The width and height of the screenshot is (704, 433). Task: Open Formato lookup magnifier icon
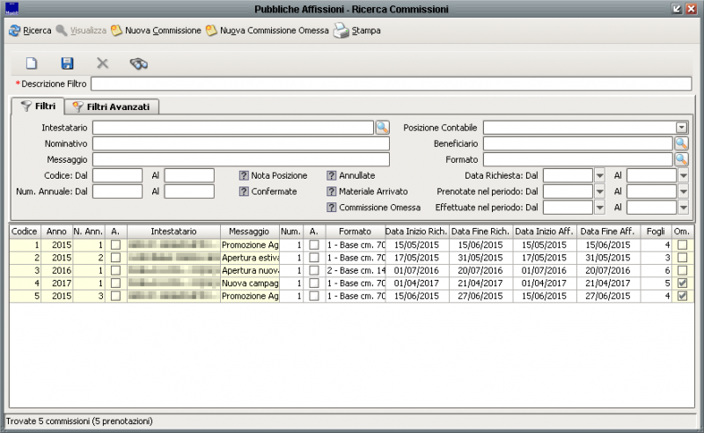coord(681,159)
